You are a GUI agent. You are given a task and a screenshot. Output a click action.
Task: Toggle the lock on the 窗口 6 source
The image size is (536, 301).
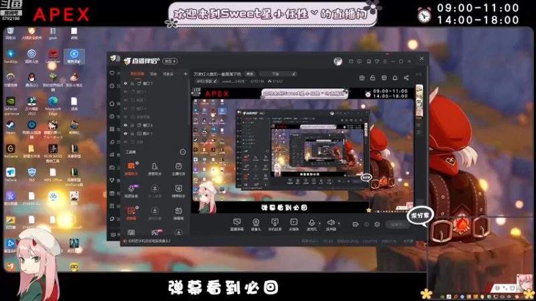pos(132,125)
